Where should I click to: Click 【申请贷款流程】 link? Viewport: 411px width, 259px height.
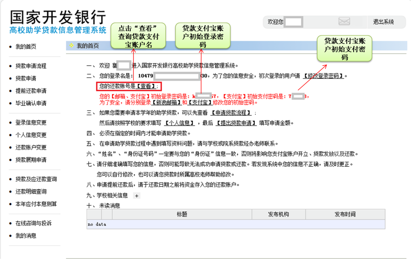point(231,113)
